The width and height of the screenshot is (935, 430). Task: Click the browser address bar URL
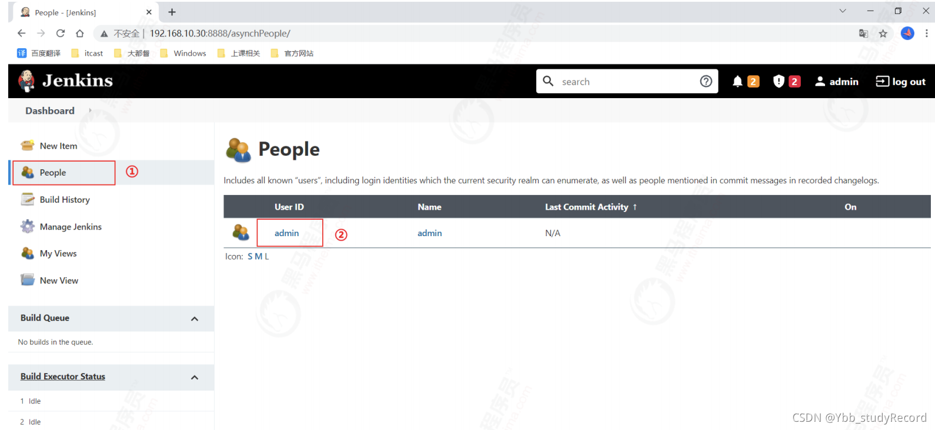[220, 33]
